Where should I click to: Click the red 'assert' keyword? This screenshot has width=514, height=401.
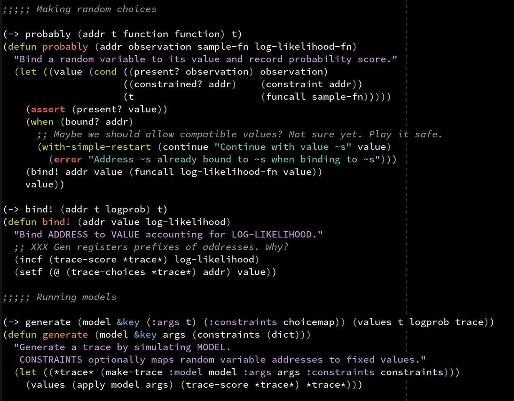point(48,109)
